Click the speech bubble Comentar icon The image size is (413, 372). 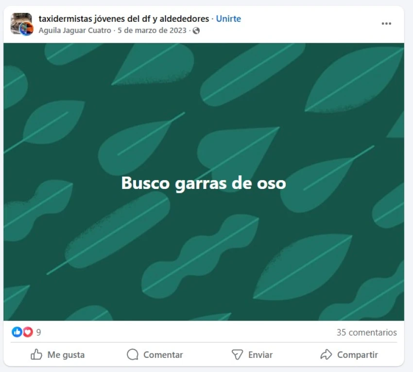[133, 355]
